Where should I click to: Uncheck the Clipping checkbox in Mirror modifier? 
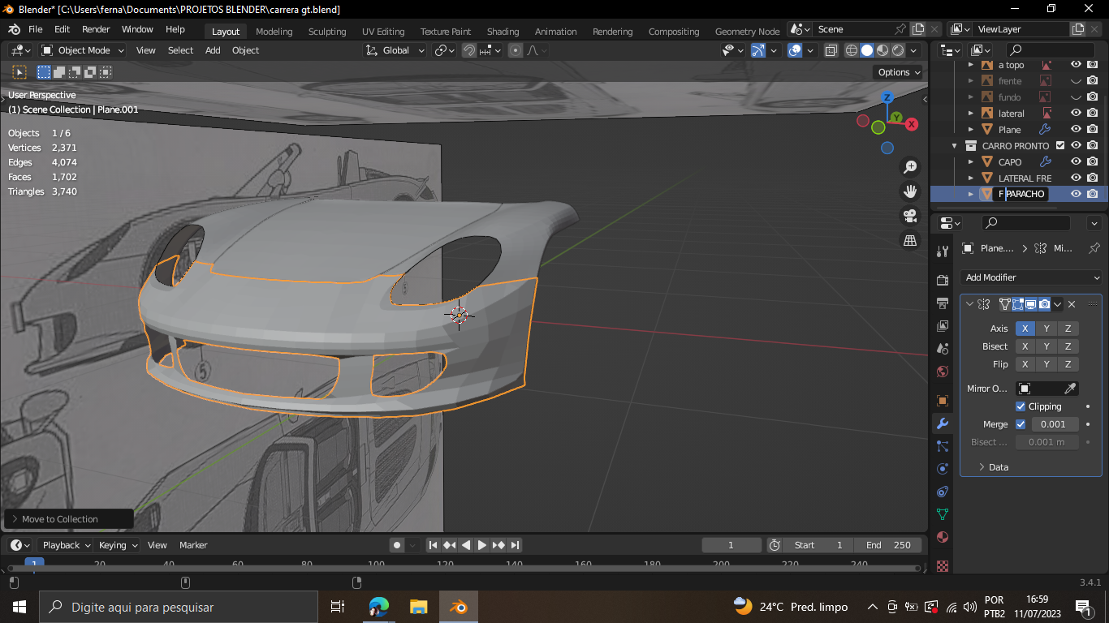(x=1021, y=406)
